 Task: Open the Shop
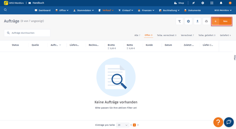[179, 3]
